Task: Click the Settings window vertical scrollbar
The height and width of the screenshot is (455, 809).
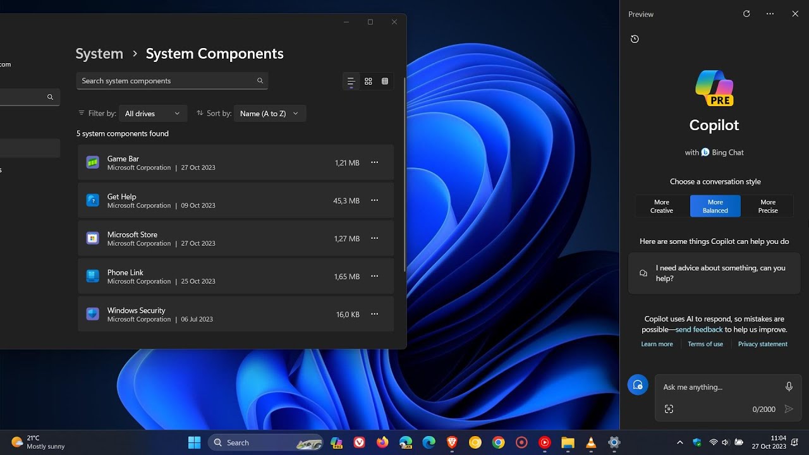Action: coord(404,176)
